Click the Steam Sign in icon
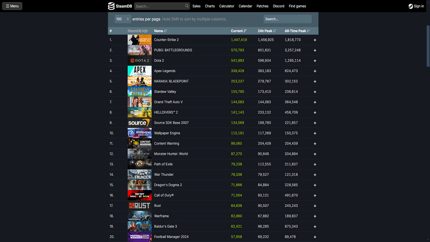Image resolution: width=430 pixels, height=242 pixels. point(411,6)
